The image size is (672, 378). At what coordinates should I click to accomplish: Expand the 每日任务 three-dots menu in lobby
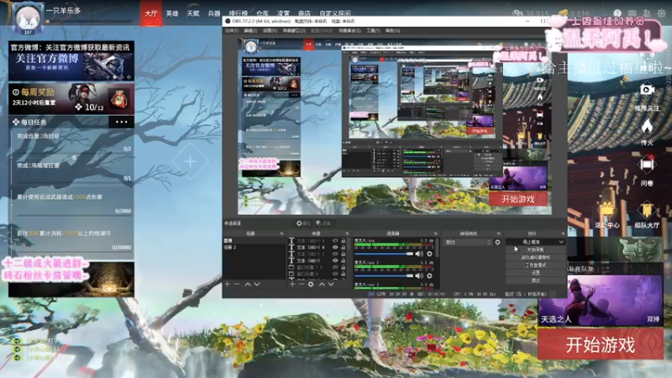[x=121, y=122]
